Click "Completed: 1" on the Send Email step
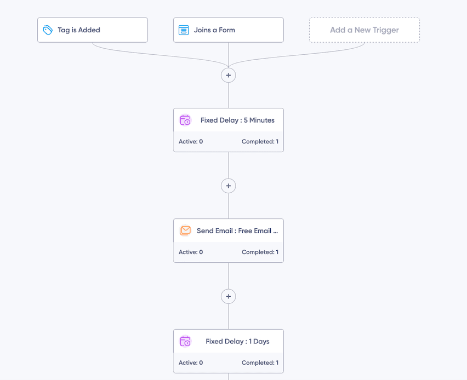The height and width of the screenshot is (380, 467). [x=260, y=252]
